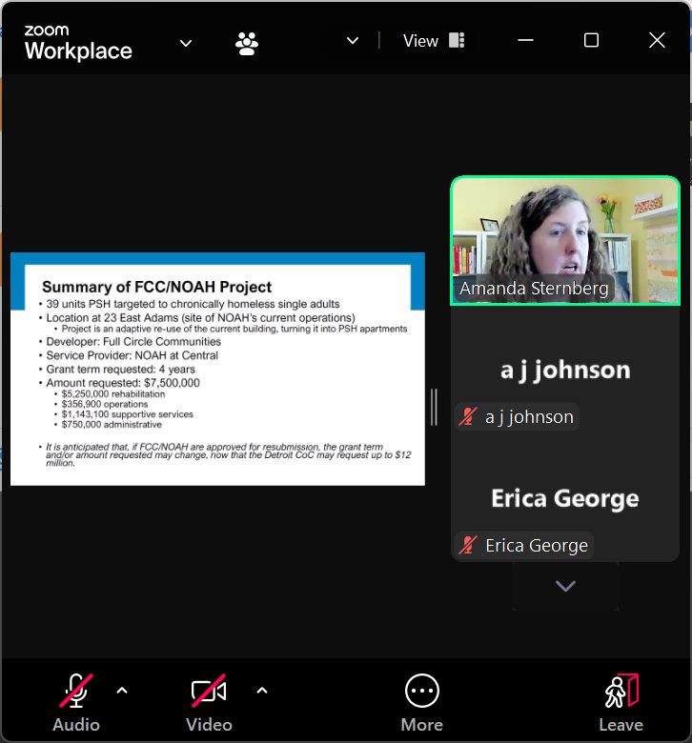
Task: Click the divider handle between slide and participants
Action: 434,407
